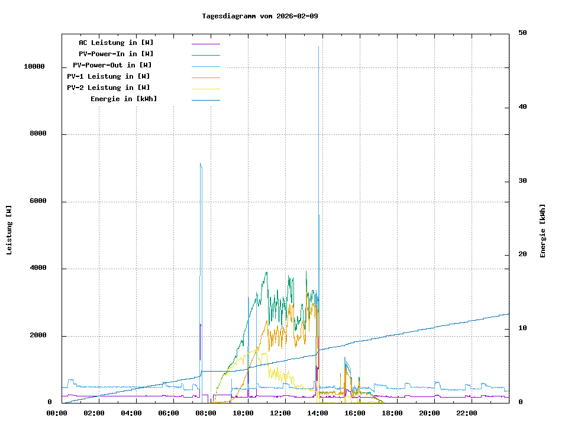Select the 08:00 time axis label
Viewport: 568px width, 426px height.
(205, 413)
